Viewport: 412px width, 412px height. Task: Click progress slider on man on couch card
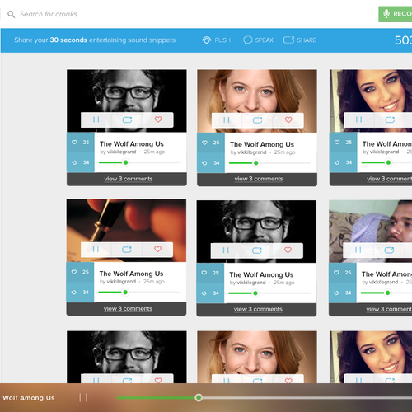click(x=386, y=293)
